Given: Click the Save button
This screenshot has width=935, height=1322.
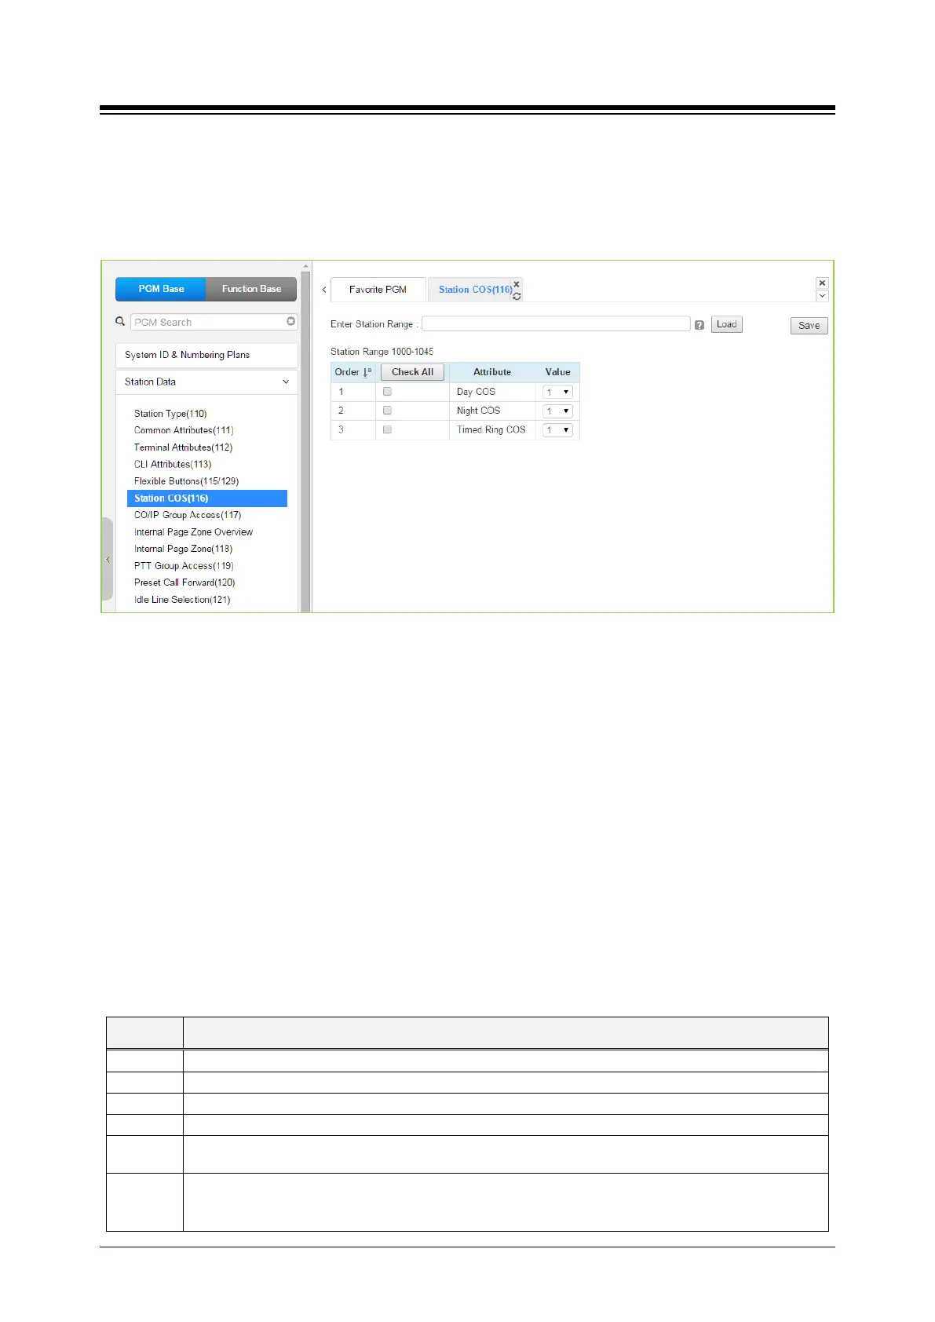Looking at the screenshot, I should [x=809, y=326].
